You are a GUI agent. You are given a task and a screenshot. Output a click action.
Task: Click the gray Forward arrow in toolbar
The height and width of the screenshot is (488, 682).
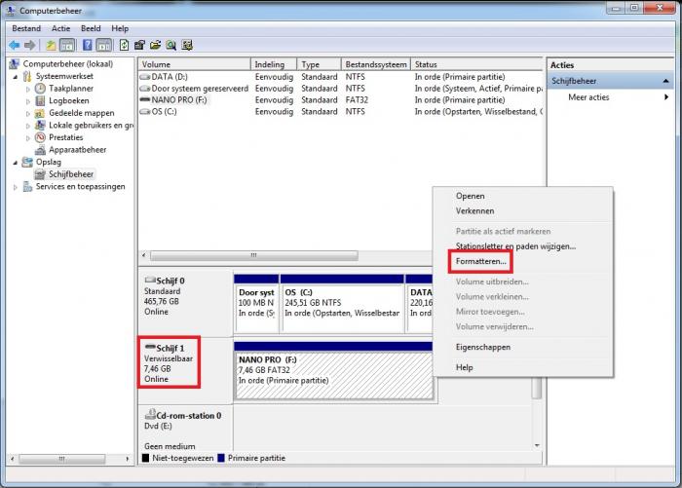[29, 45]
